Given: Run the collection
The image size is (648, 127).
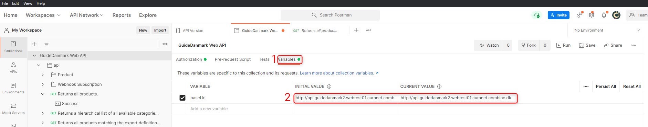Looking at the screenshot, I should tap(563, 45).
